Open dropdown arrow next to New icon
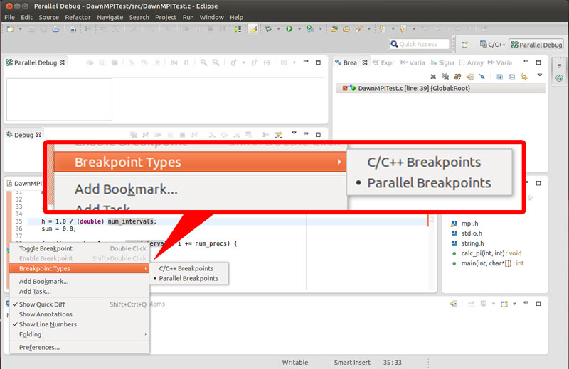 pyautogui.click(x=20, y=28)
